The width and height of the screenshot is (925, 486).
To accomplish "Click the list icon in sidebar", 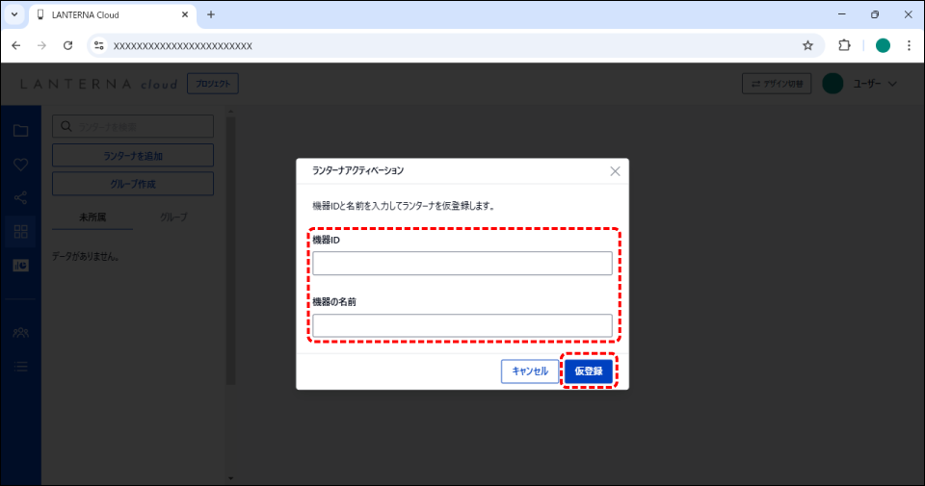I will [x=20, y=366].
